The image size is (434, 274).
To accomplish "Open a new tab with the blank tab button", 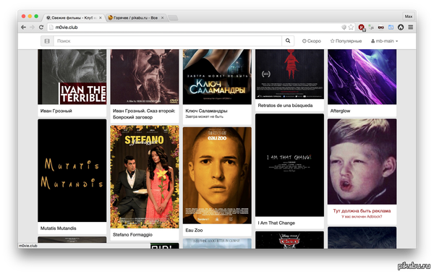I will tap(174, 18).
